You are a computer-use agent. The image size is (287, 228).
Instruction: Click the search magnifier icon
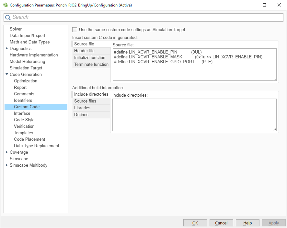8,17
